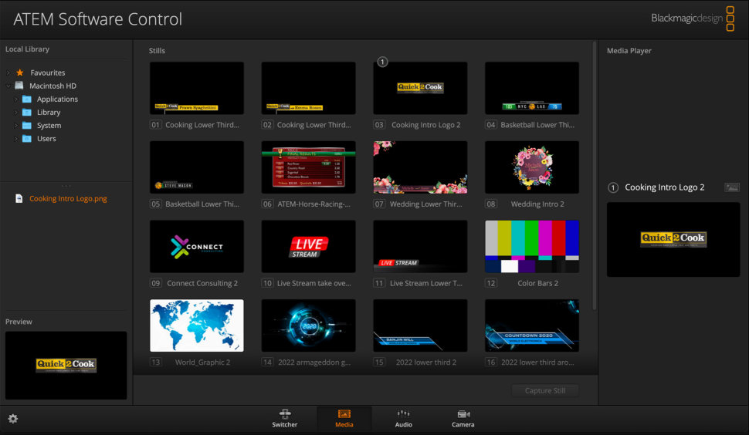Click the Color Bars 2 label

click(x=538, y=283)
